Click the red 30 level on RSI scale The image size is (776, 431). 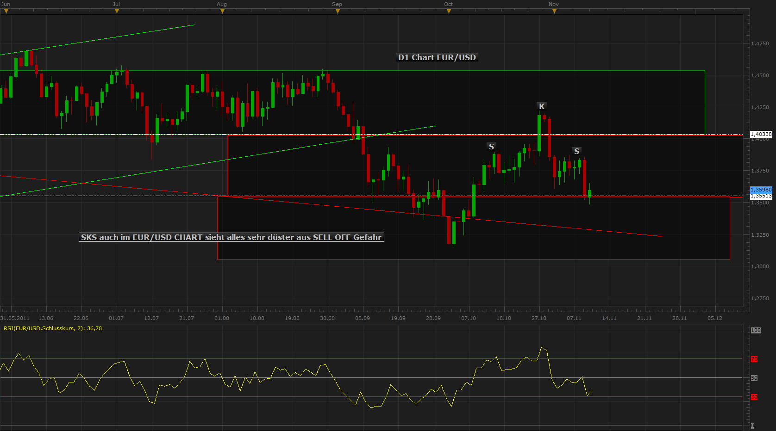point(754,397)
